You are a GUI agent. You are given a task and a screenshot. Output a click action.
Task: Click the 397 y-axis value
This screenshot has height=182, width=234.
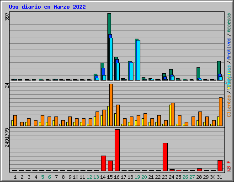[7, 16]
